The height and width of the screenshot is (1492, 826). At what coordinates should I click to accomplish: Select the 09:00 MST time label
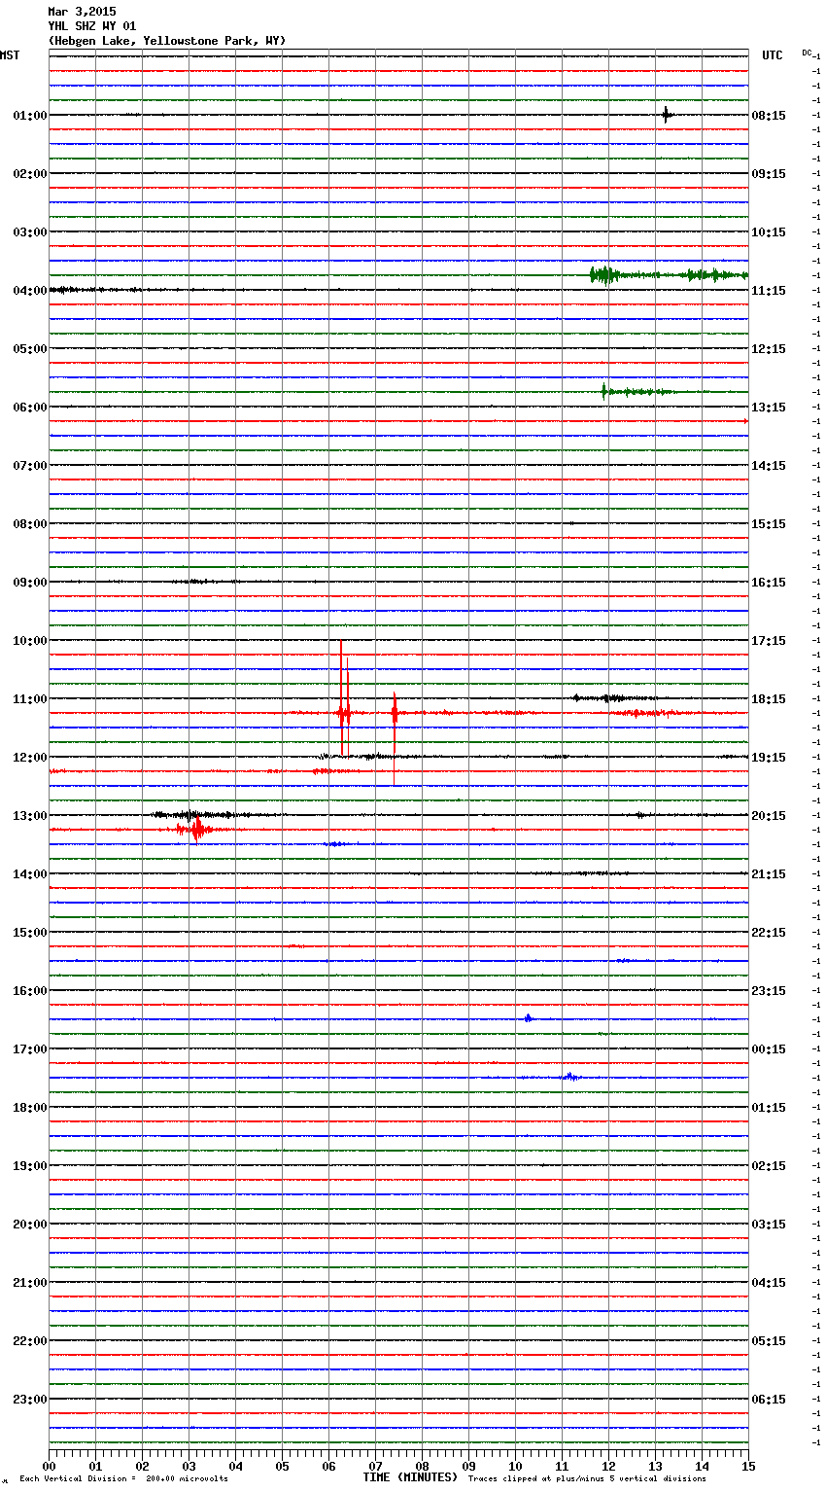pos(30,583)
